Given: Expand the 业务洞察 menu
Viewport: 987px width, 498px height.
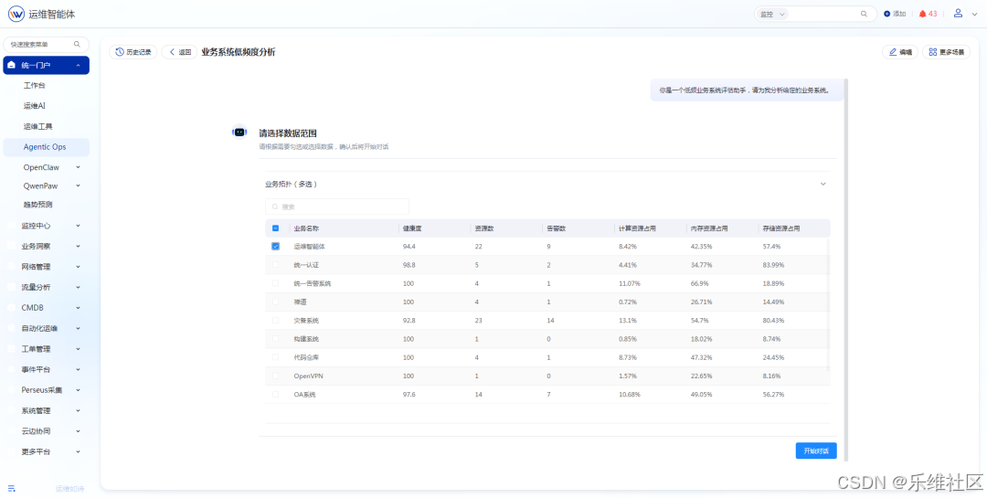Looking at the screenshot, I should [78, 246].
